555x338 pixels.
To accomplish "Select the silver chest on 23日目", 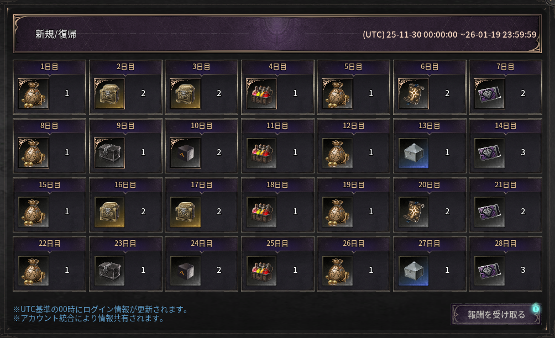I will point(109,271).
